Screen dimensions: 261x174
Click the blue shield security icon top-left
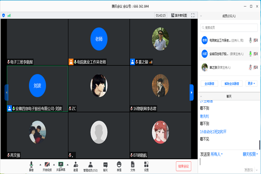click(x=4, y=15)
